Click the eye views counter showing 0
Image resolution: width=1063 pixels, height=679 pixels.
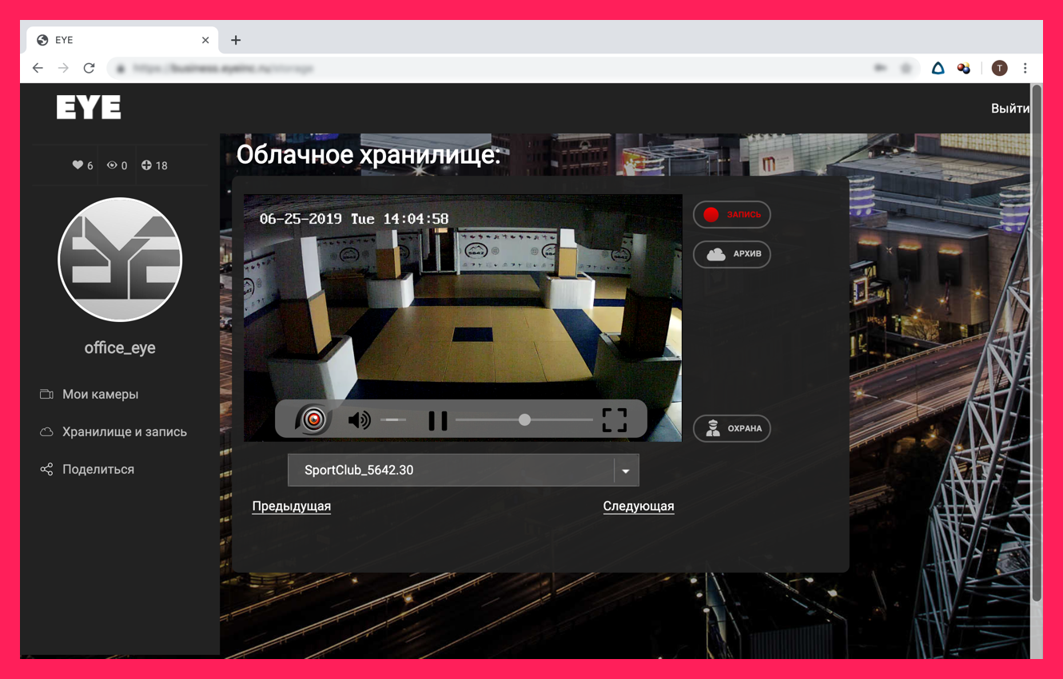point(117,165)
